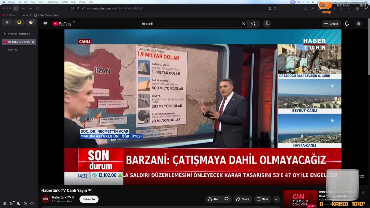Open a New Tab from sidebar
370x208 pixels.
(10, 50)
